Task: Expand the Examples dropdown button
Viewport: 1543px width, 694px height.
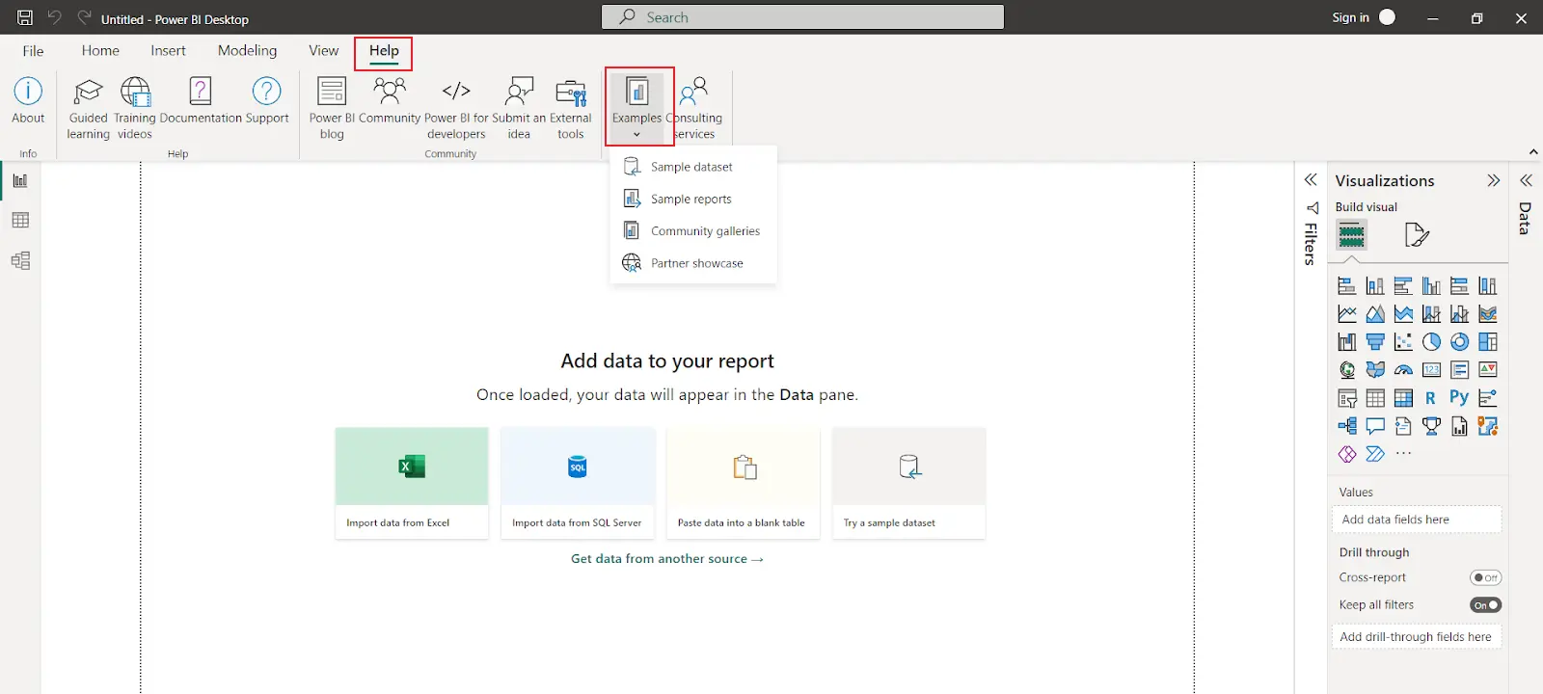Action: tap(637, 106)
